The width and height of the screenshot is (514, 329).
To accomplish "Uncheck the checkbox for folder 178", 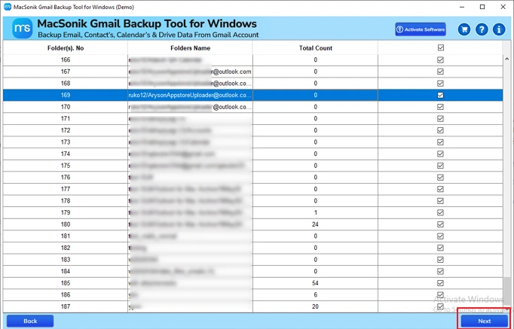I will click(x=441, y=201).
